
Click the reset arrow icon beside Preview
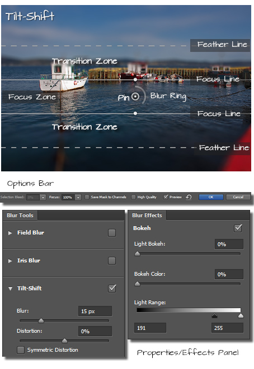[189, 197]
